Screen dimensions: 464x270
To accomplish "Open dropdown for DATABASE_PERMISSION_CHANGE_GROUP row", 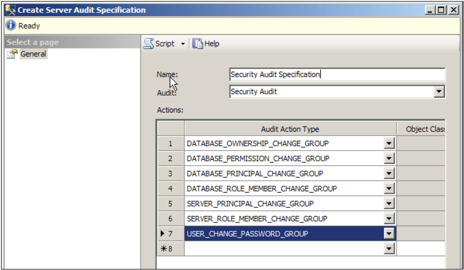I will click(x=389, y=159).
